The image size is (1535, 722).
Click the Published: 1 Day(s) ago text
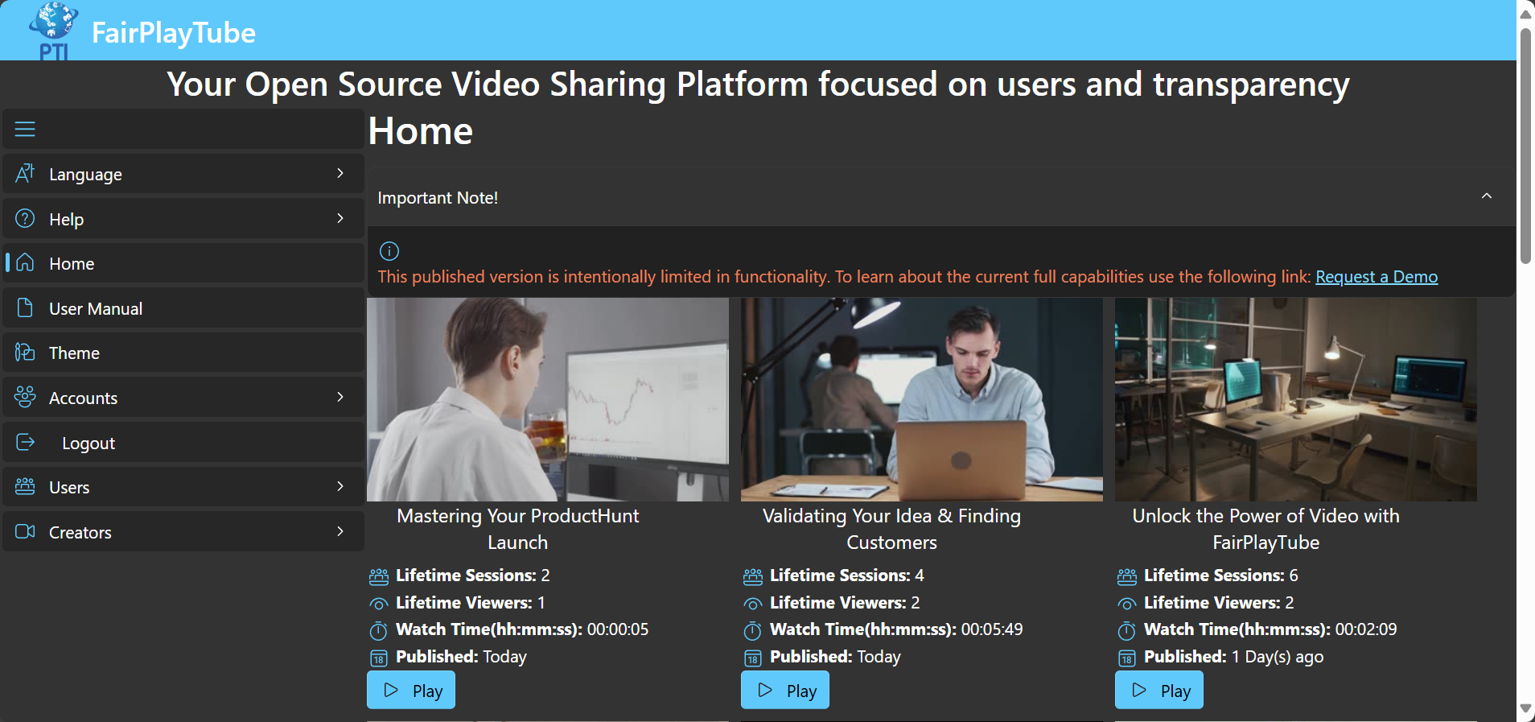(x=1234, y=657)
